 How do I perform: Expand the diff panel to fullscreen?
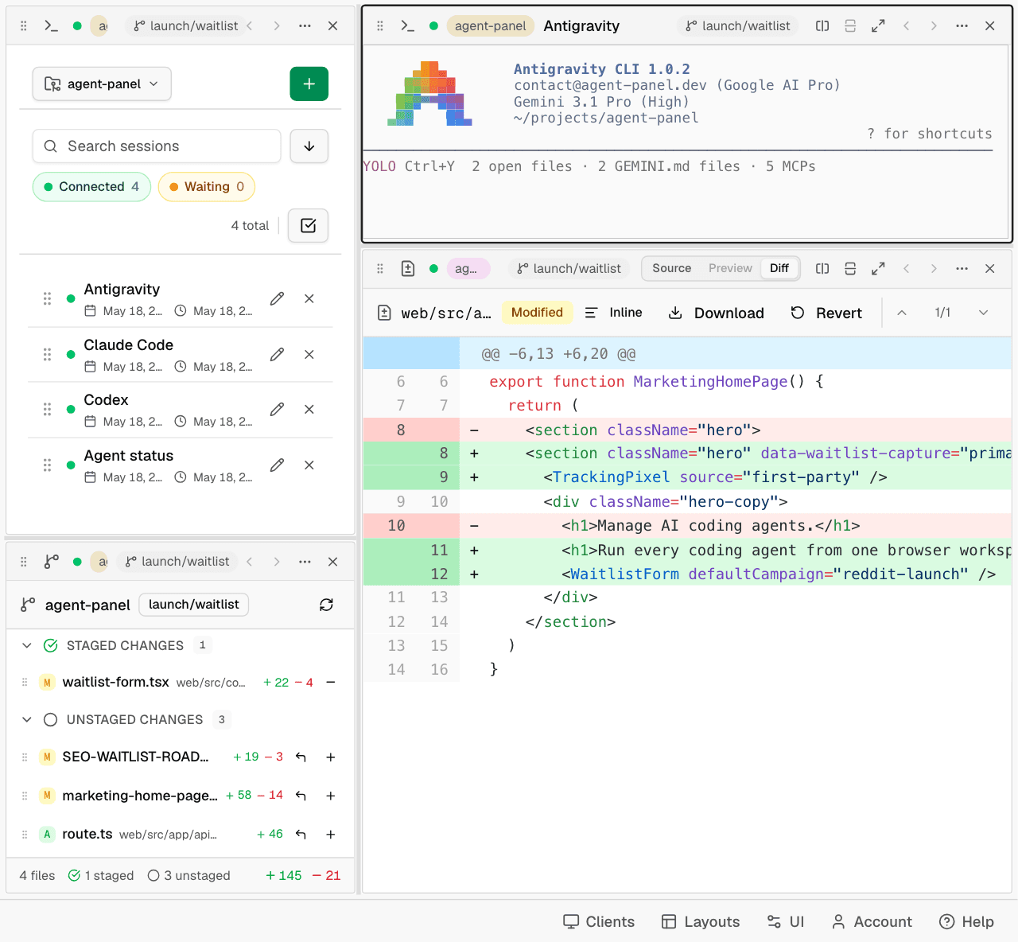(878, 268)
